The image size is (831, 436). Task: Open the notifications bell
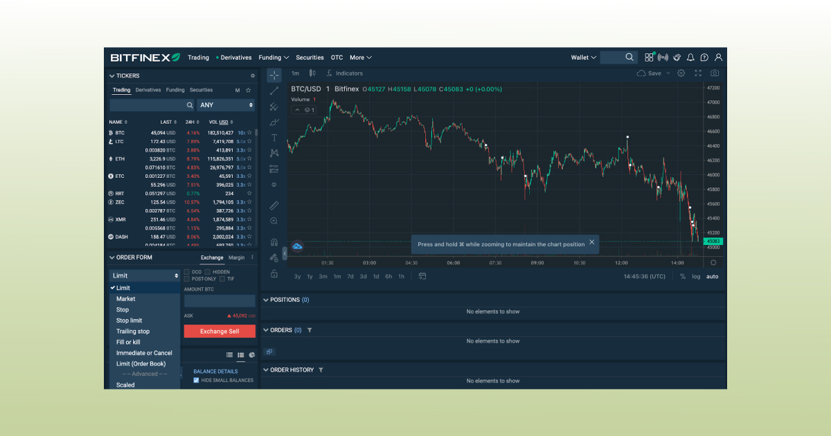[x=690, y=57]
